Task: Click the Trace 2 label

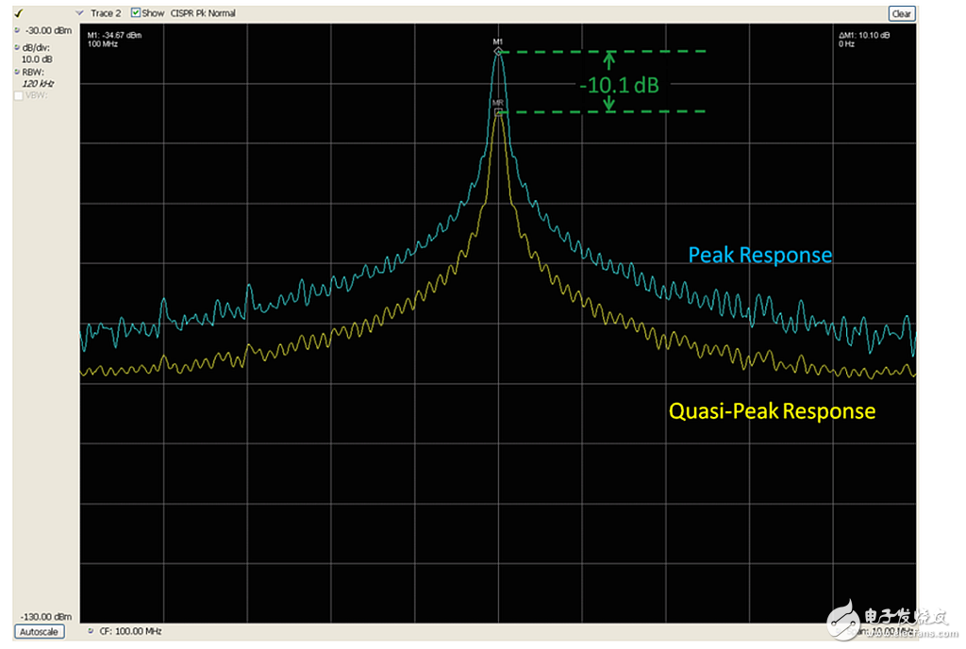Action: click(x=106, y=13)
